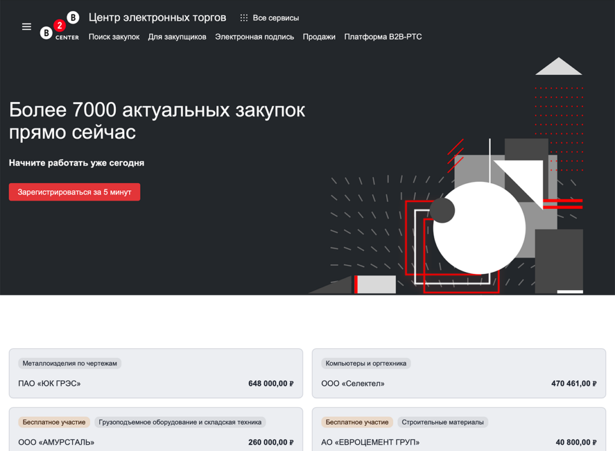The image size is (615, 451).
Task: Click the 648 000,00 ₽ price label
Action: [x=270, y=383]
